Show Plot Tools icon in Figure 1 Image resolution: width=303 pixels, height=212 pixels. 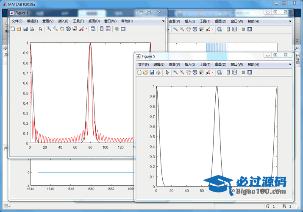click(x=123, y=29)
